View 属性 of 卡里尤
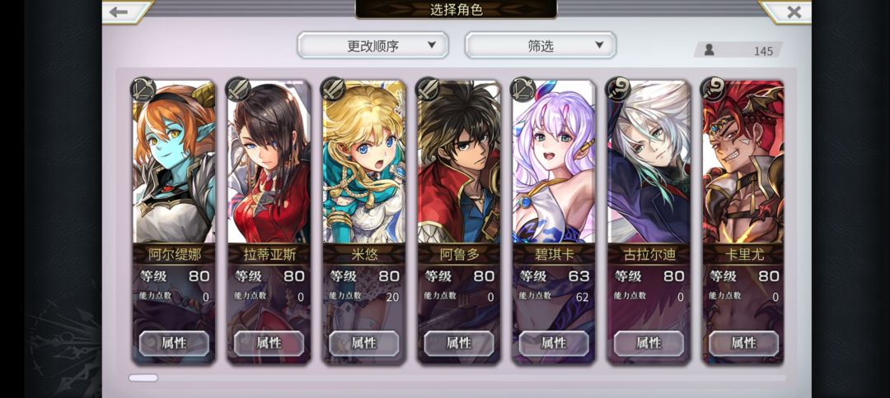890x398 pixels. pyautogui.click(x=743, y=343)
